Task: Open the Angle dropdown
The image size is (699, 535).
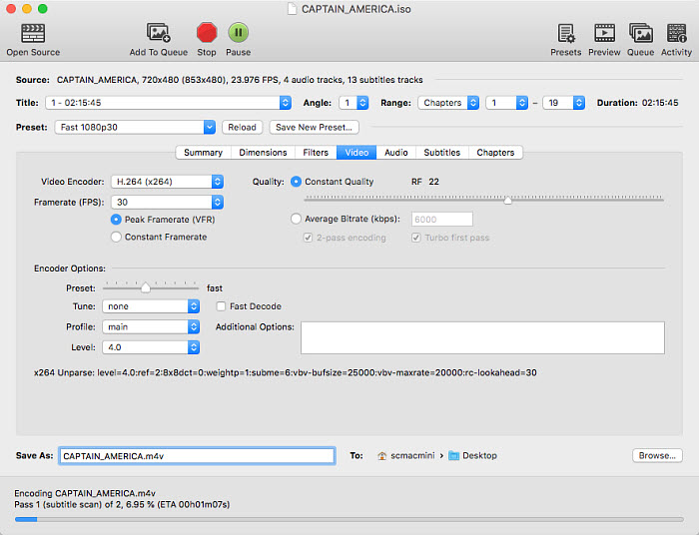Action: click(353, 103)
